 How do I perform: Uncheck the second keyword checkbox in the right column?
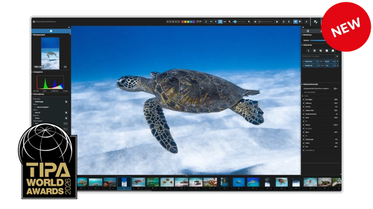(x=323, y=66)
